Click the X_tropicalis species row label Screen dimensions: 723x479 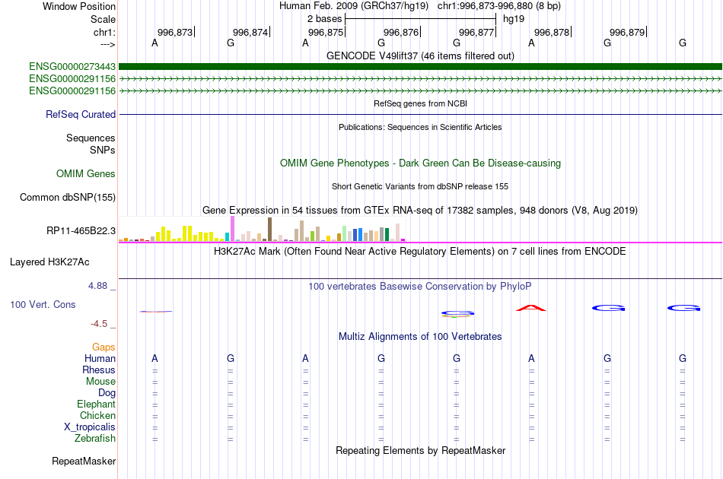[90, 427]
